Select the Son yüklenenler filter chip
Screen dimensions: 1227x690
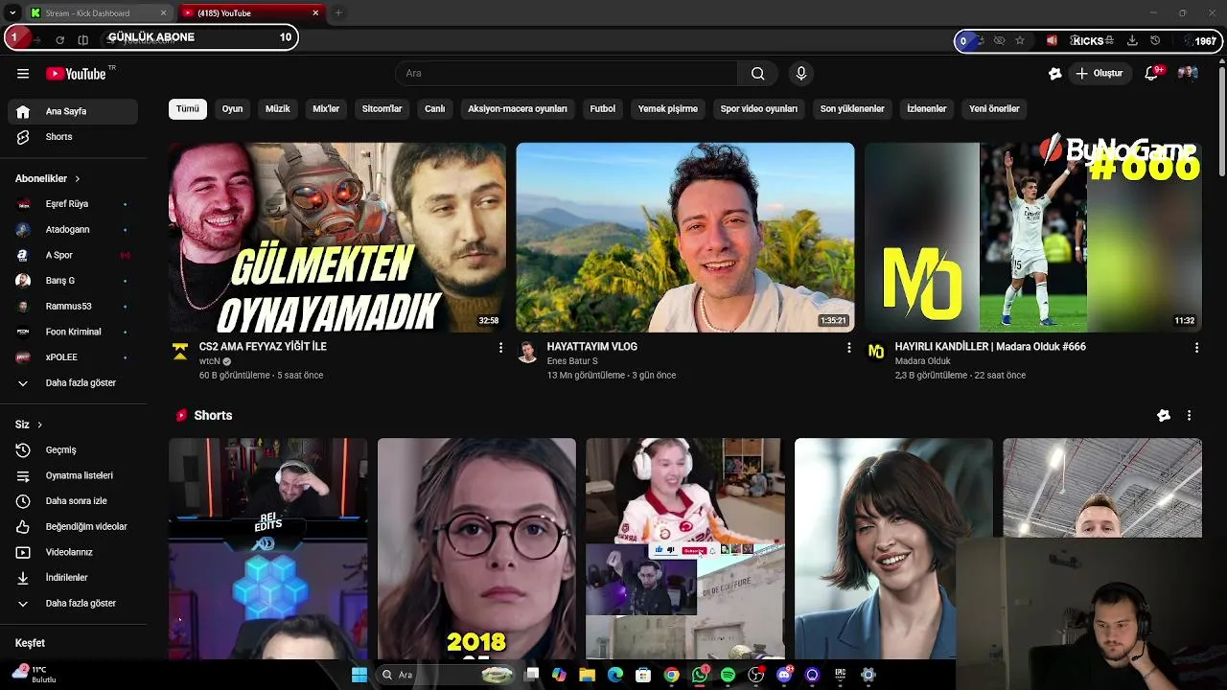(x=852, y=108)
